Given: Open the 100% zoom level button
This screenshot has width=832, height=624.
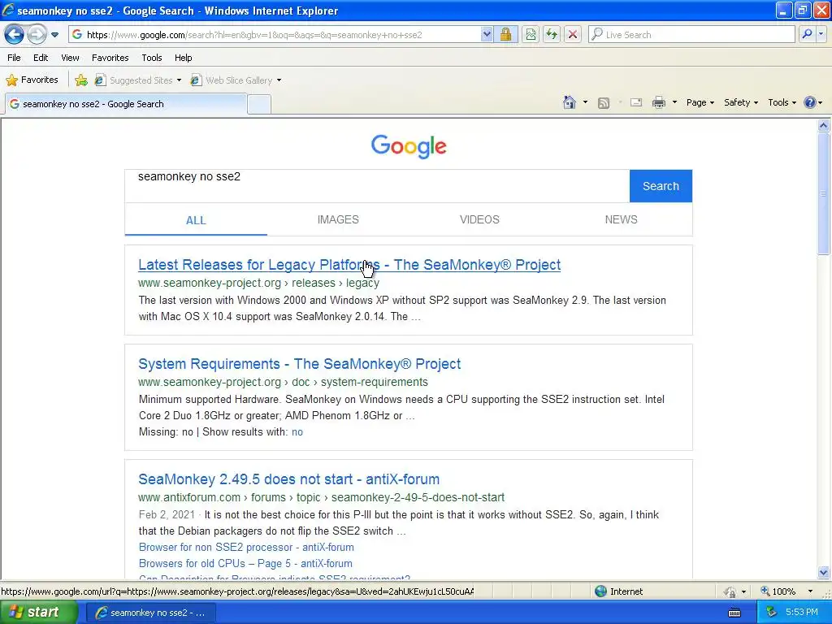Looking at the screenshot, I should pyautogui.click(x=778, y=591).
